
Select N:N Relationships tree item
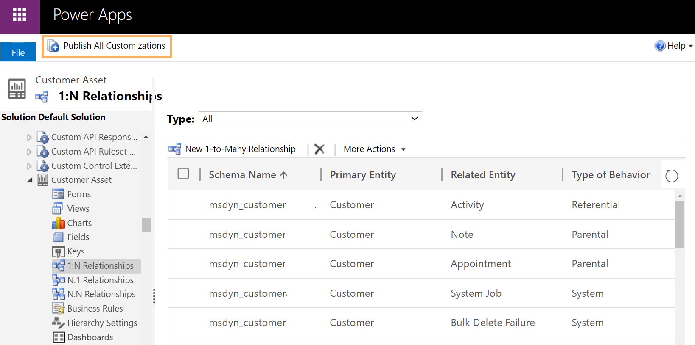(101, 294)
